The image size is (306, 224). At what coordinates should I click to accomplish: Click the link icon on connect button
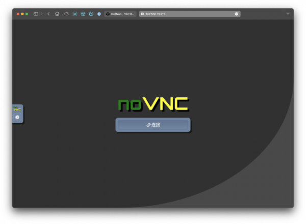pos(148,125)
